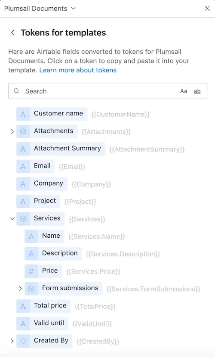This screenshot has height=357, width=215.
Task: Expand the Created By token group
Action: click(12, 341)
